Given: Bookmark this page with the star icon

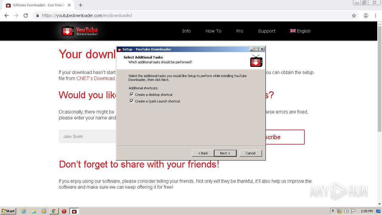Looking at the screenshot, I should 354,16.
